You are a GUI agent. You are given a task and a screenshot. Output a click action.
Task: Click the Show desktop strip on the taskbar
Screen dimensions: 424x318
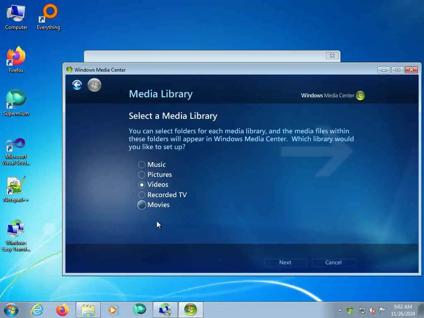421,310
